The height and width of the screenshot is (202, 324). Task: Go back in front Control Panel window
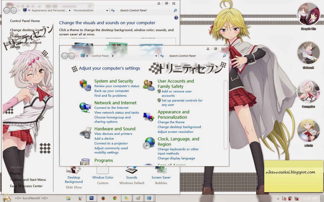tap(65, 56)
